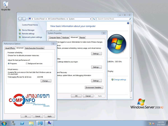Open Remote settings link
This screenshot has width=168, height=126.
click(x=28, y=34)
